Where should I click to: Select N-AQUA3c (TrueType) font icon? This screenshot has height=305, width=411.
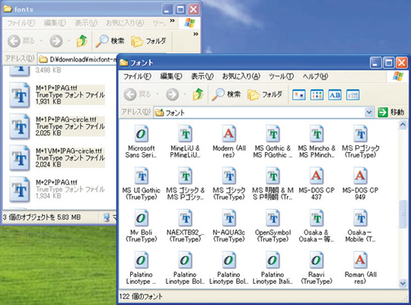click(x=229, y=218)
